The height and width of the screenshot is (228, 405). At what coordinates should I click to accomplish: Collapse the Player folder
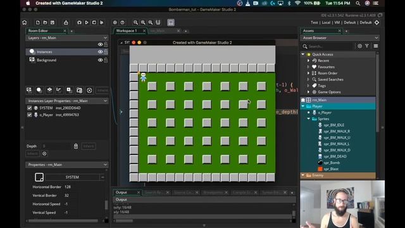(303, 106)
